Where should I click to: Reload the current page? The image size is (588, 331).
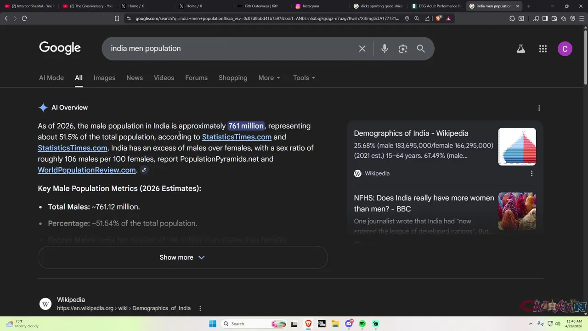[24, 18]
